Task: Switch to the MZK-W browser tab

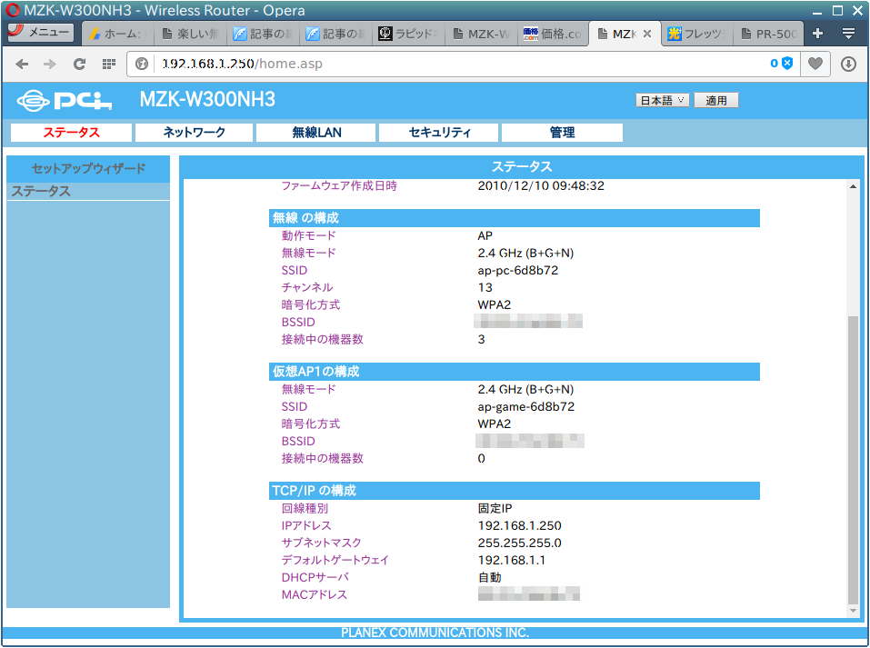Action: [x=481, y=34]
